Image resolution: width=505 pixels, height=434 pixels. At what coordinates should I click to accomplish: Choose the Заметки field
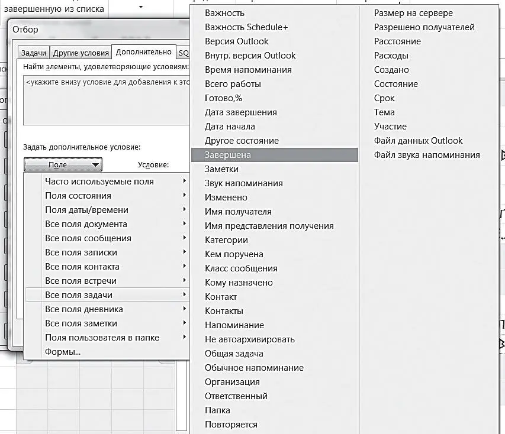[274, 169]
